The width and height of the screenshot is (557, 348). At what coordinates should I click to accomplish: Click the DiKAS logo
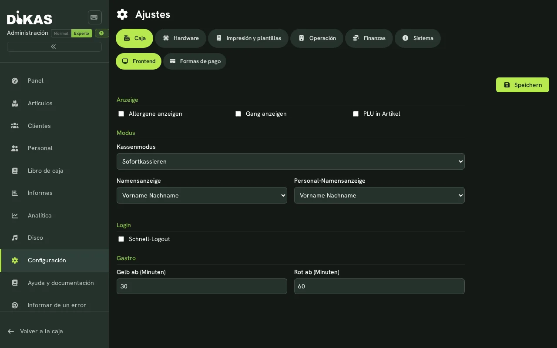point(30,18)
